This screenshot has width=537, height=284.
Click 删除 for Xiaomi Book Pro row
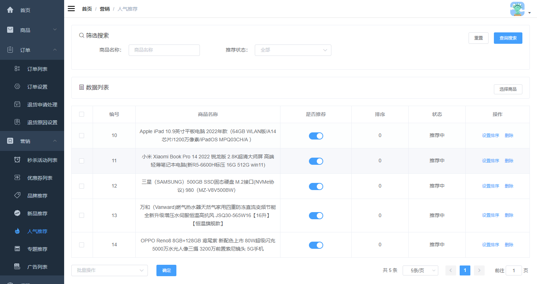509,161
